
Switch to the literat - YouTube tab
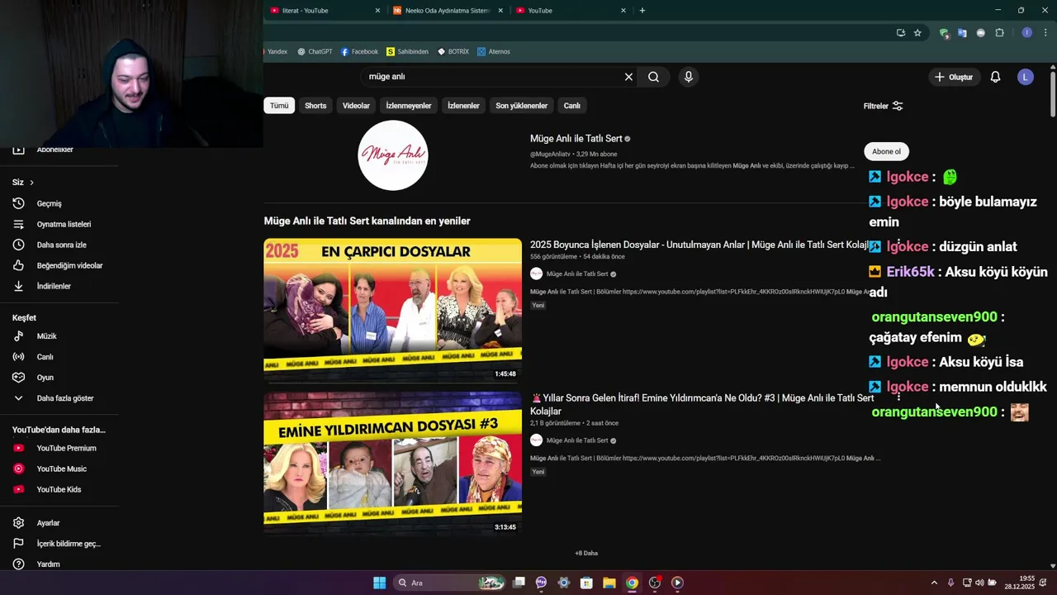[325, 11]
